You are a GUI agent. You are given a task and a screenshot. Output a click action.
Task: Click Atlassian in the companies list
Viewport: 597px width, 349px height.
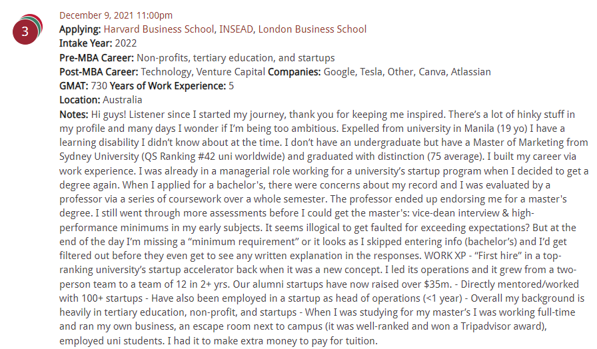[x=468, y=72]
